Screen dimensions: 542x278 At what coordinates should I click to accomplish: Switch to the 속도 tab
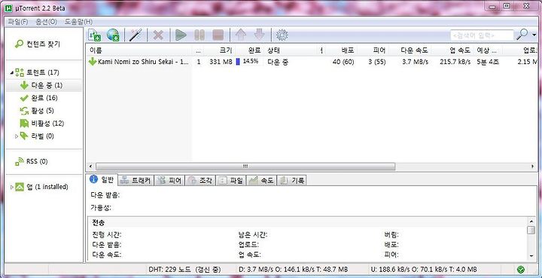261,180
